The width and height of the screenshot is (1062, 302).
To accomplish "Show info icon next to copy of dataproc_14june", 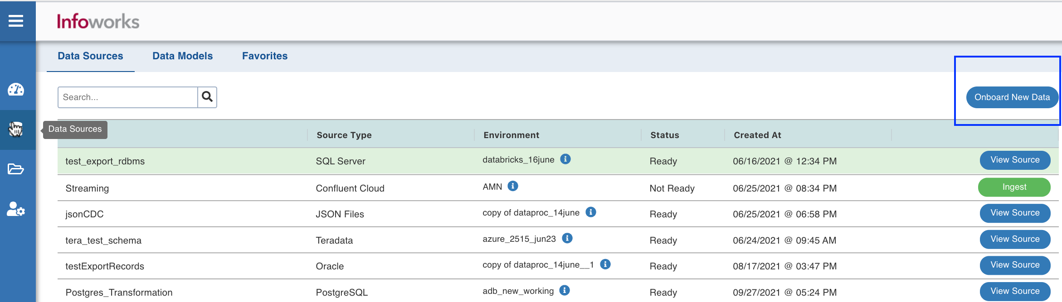I will (591, 212).
